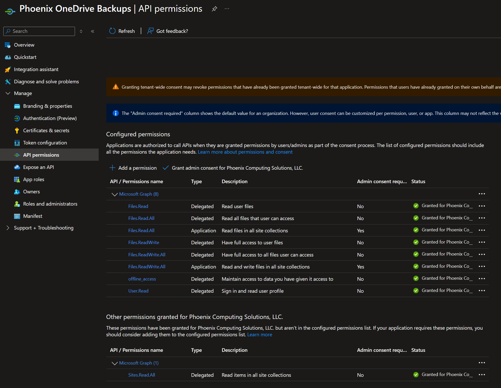Click the Certificates & secrets key icon
The image size is (501, 388).
[x=17, y=130]
